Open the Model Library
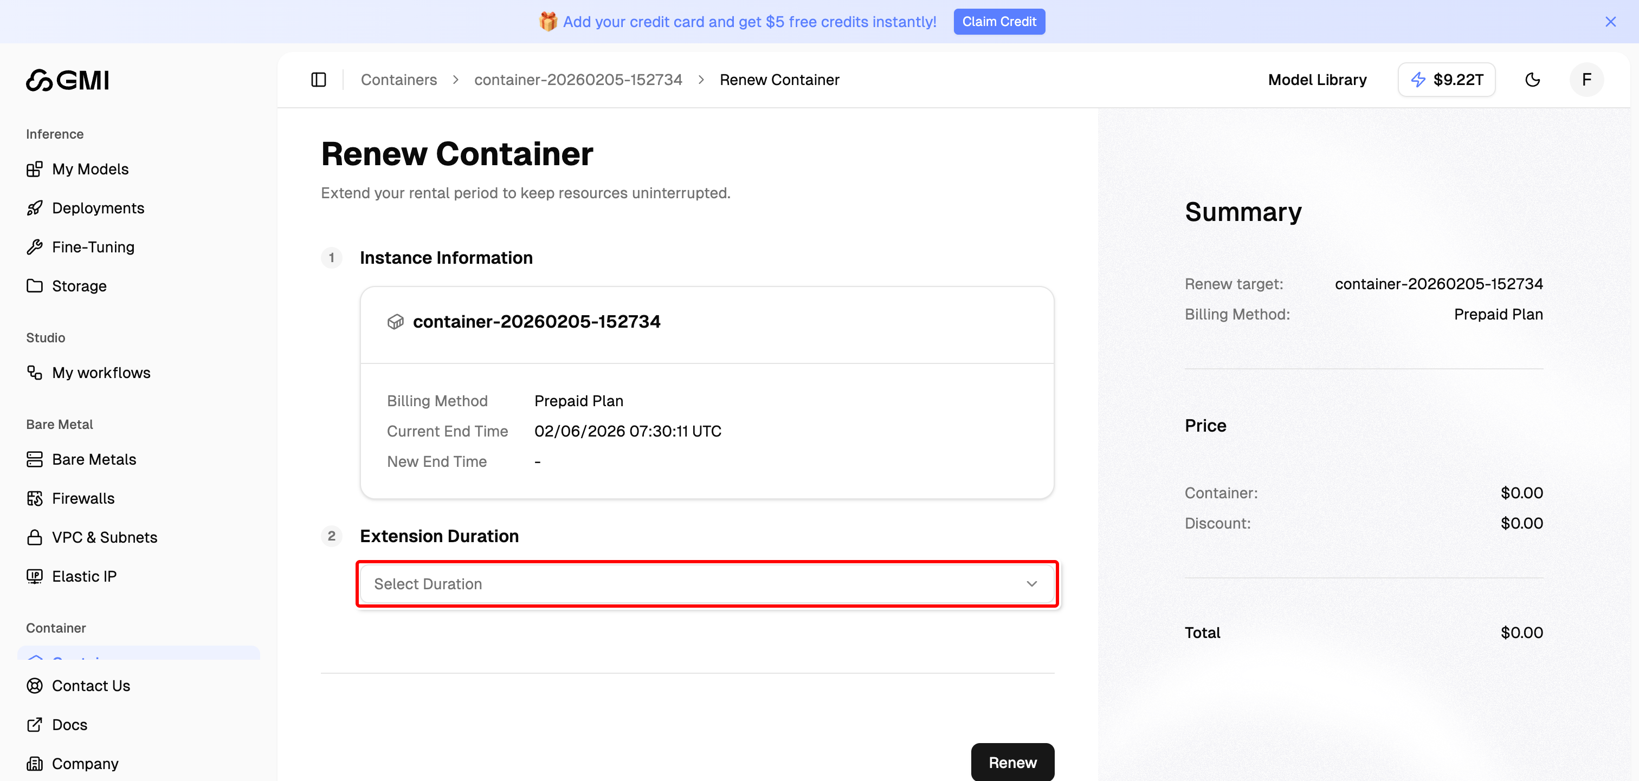The height and width of the screenshot is (781, 1639). [1317, 80]
